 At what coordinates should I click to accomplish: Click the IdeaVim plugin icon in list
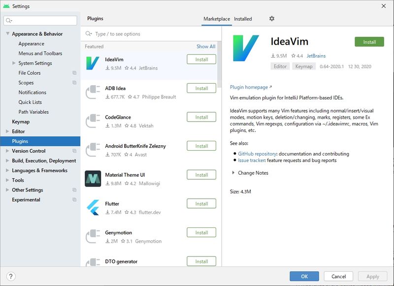pyautogui.click(x=93, y=64)
